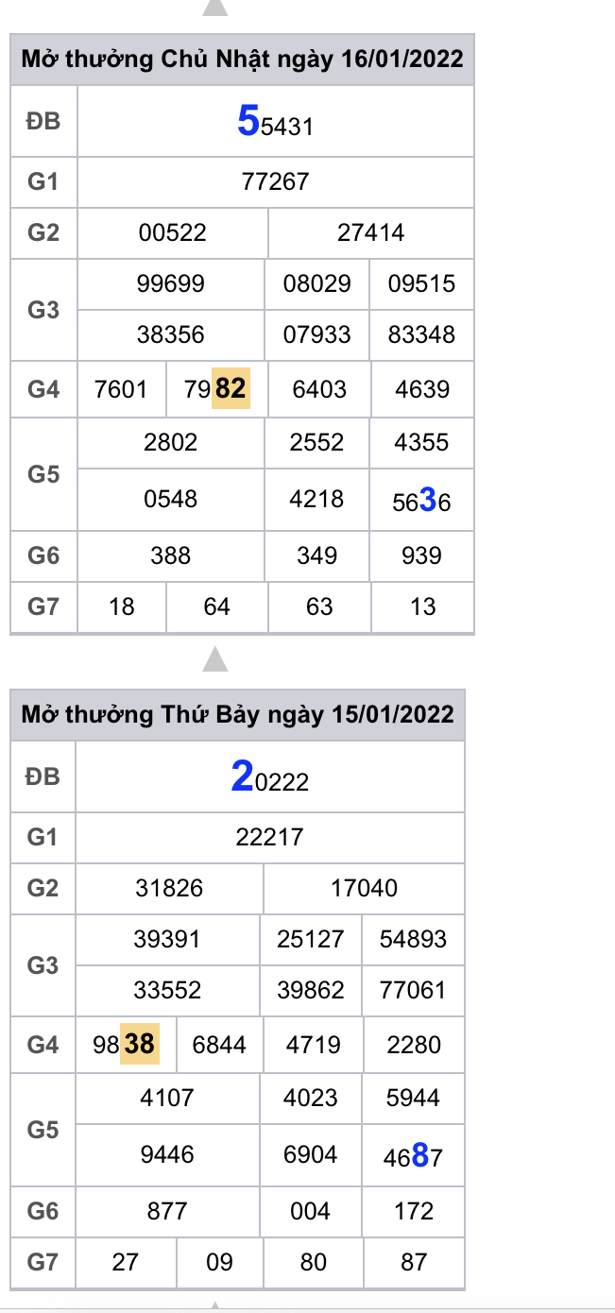Click the G6 number 004

[x=311, y=1211]
